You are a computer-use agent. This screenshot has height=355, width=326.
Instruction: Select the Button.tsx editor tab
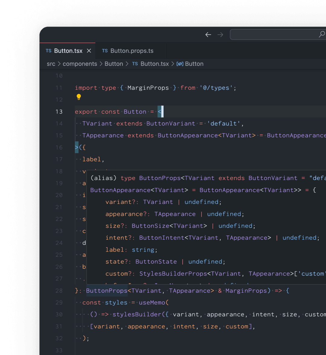point(68,51)
